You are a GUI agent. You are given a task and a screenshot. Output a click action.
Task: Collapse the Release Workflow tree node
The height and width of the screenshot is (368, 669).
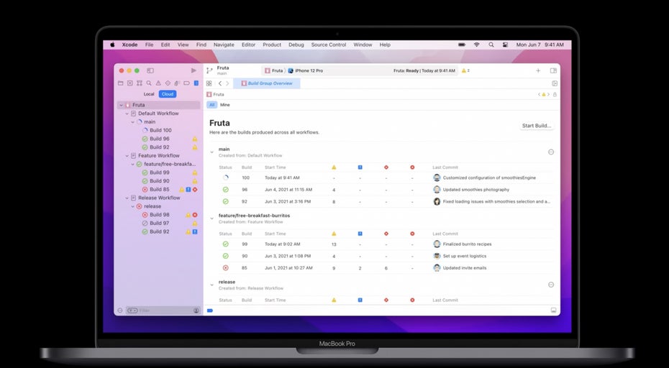click(x=127, y=198)
